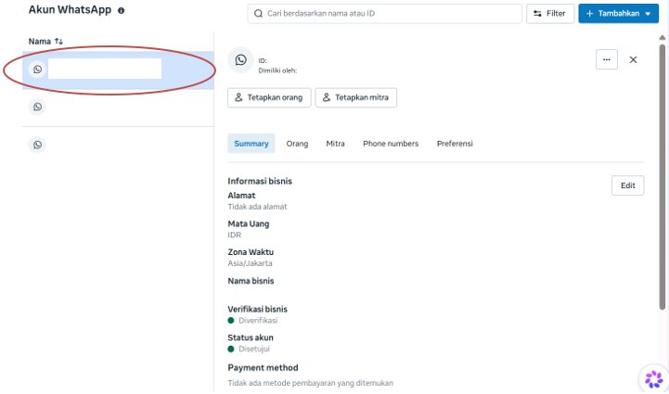Open the three-dot more options menu
The height and width of the screenshot is (394, 669).
[x=606, y=59]
